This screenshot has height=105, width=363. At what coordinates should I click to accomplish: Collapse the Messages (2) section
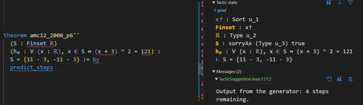click(213, 71)
